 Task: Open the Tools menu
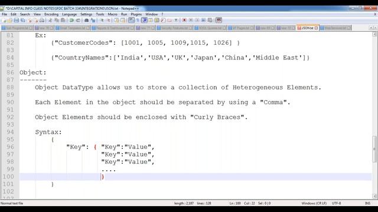[100, 14]
